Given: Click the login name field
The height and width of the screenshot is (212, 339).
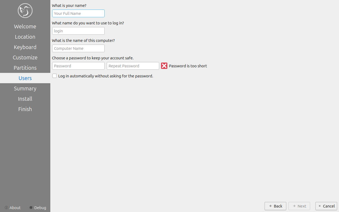Looking at the screenshot, I should [x=78, y=31].
